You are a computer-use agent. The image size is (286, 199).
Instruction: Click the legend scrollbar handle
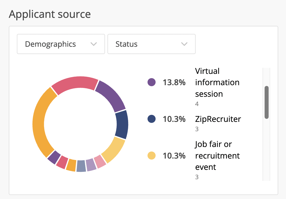tap(266, 102)
